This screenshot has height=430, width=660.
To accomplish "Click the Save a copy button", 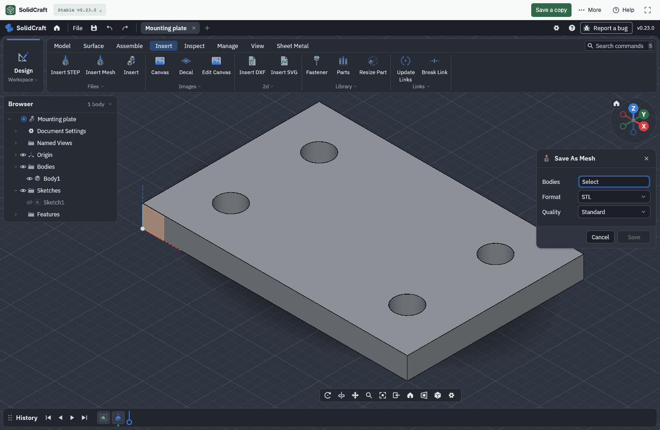I will pos(551,10).
